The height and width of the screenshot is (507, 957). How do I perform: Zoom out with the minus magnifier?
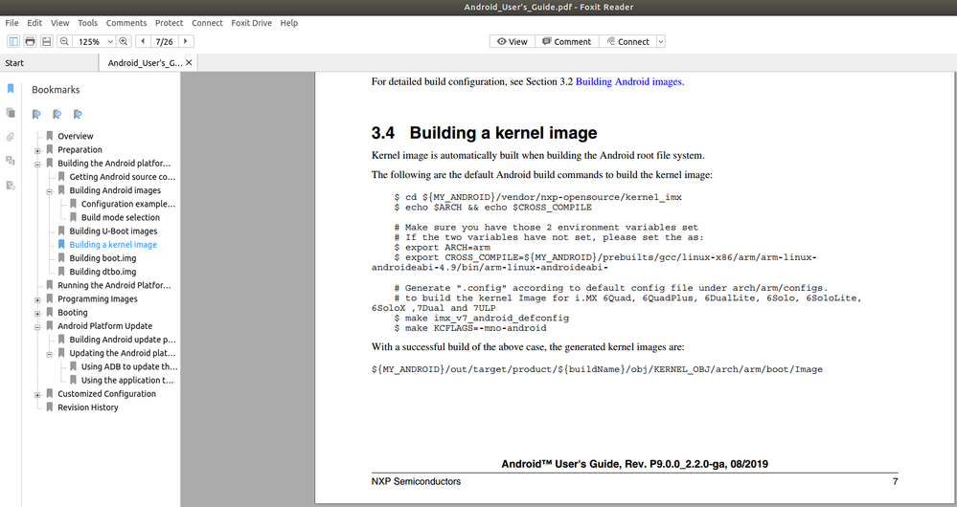pyautogui.click(x=64, y=41)
